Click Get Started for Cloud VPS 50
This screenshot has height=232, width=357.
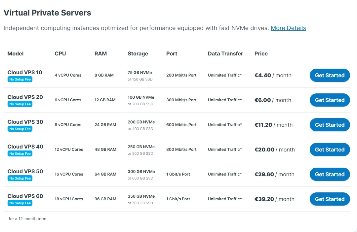click(x=330, y=174)
